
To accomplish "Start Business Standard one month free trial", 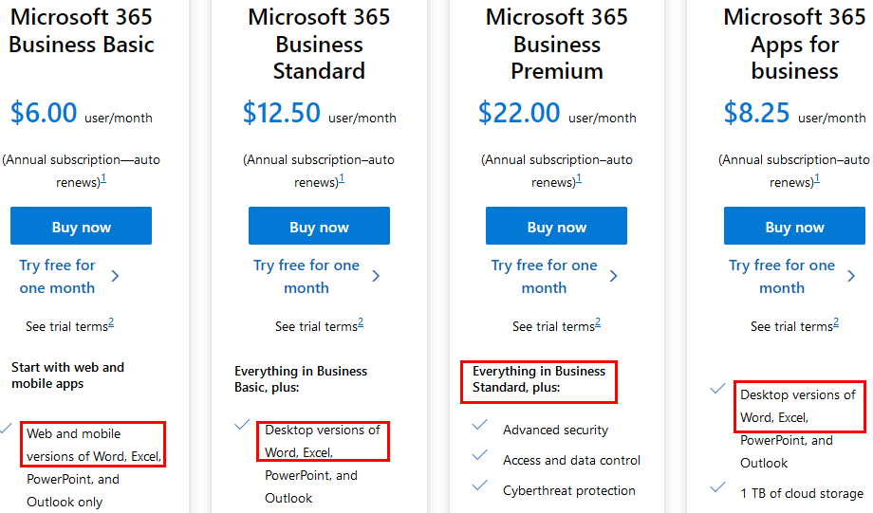I will click(x=306, y=276).
